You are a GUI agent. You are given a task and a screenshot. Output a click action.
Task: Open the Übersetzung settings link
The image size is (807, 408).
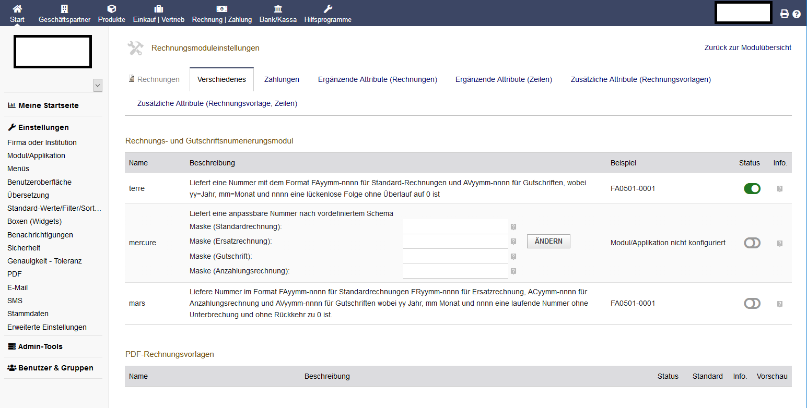(28, 195)
